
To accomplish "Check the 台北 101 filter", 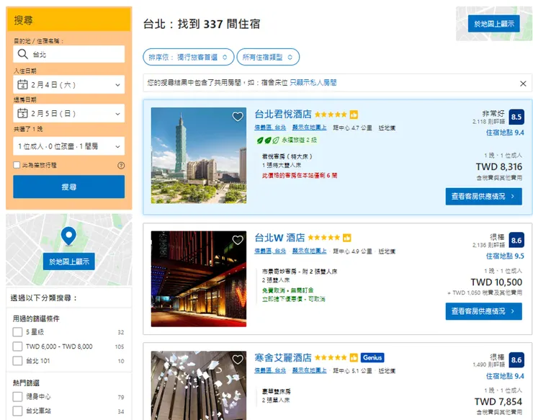I will 17,360.
